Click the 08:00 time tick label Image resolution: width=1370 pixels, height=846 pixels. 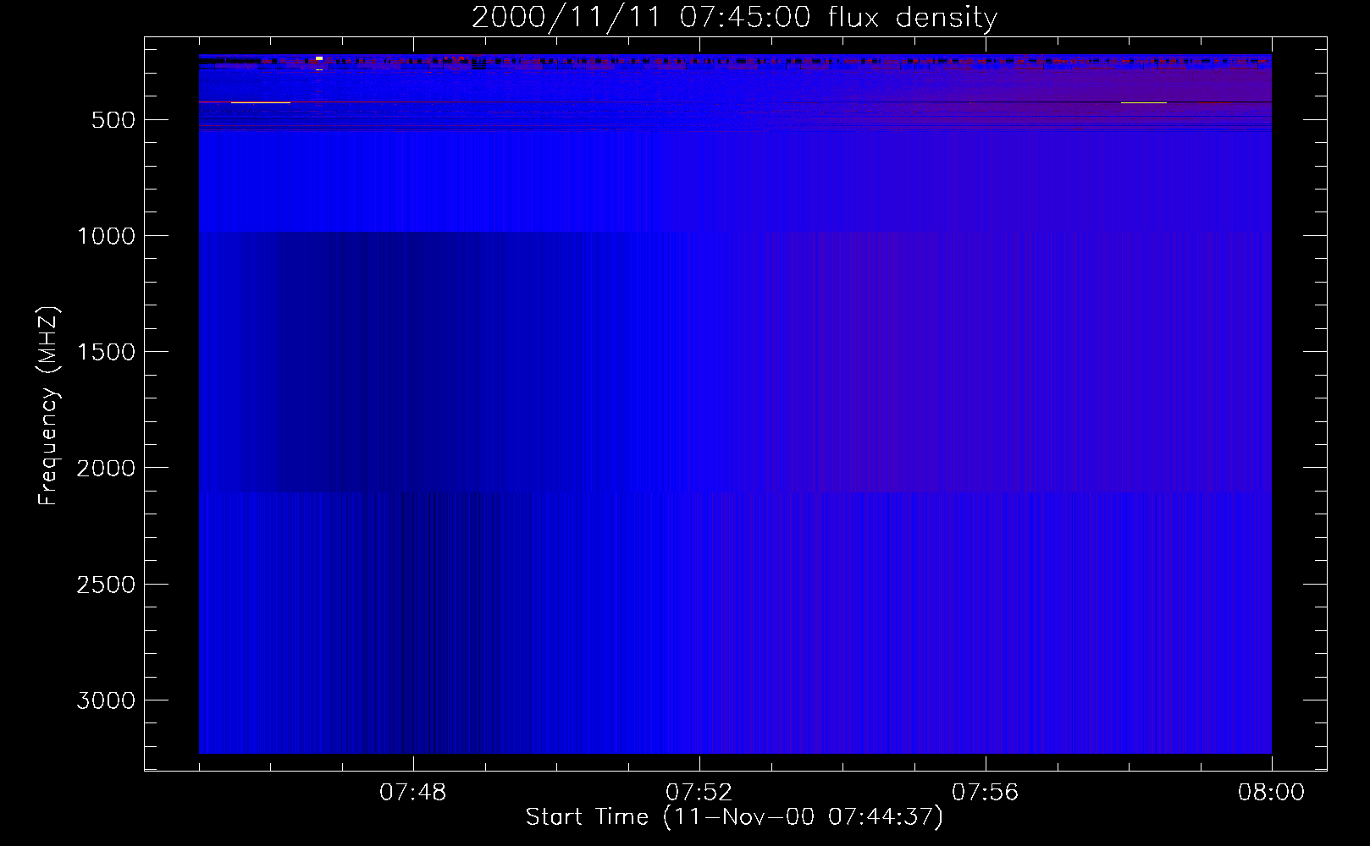pos(1271,793)
